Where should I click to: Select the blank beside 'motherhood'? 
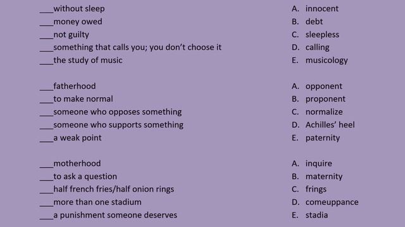coord(46,166)
